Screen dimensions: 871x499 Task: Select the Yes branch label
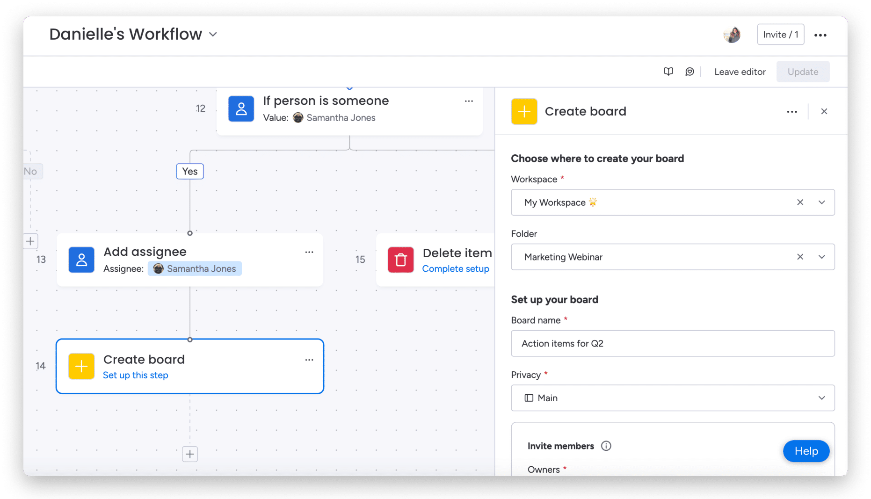point(190,171)
